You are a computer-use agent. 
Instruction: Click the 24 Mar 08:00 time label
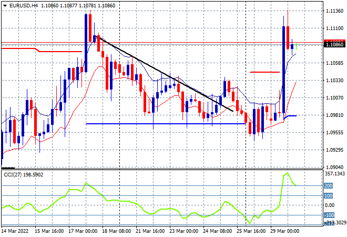coord(217,231)
